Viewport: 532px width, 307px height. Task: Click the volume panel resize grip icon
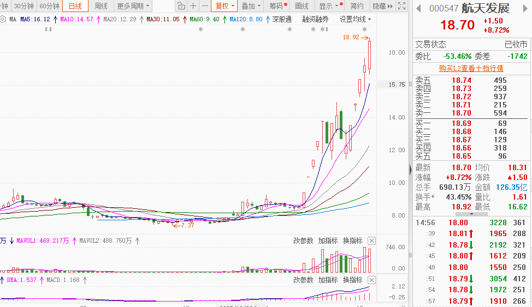pyautogui.click(x=411, y=255)
